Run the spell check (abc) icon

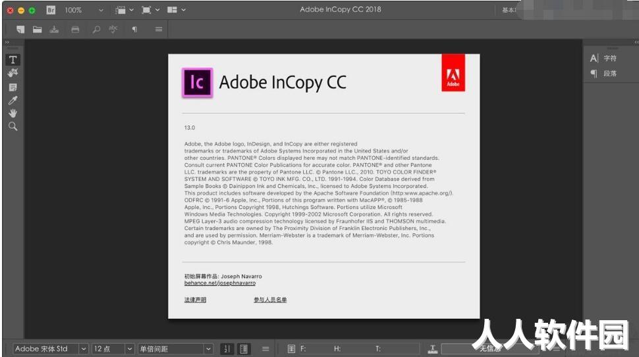coord(113,29)
